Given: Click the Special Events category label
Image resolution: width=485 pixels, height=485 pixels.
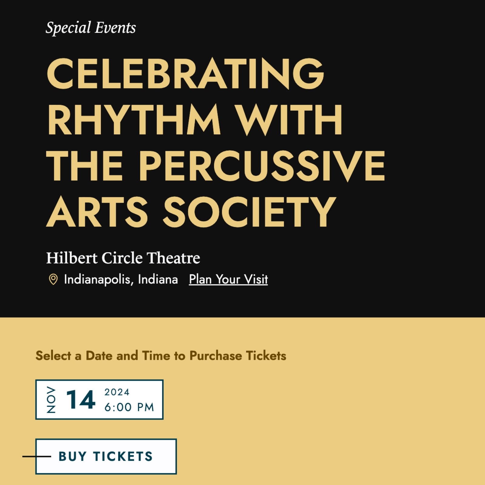Looking at the screenshot, I should 91,28.
